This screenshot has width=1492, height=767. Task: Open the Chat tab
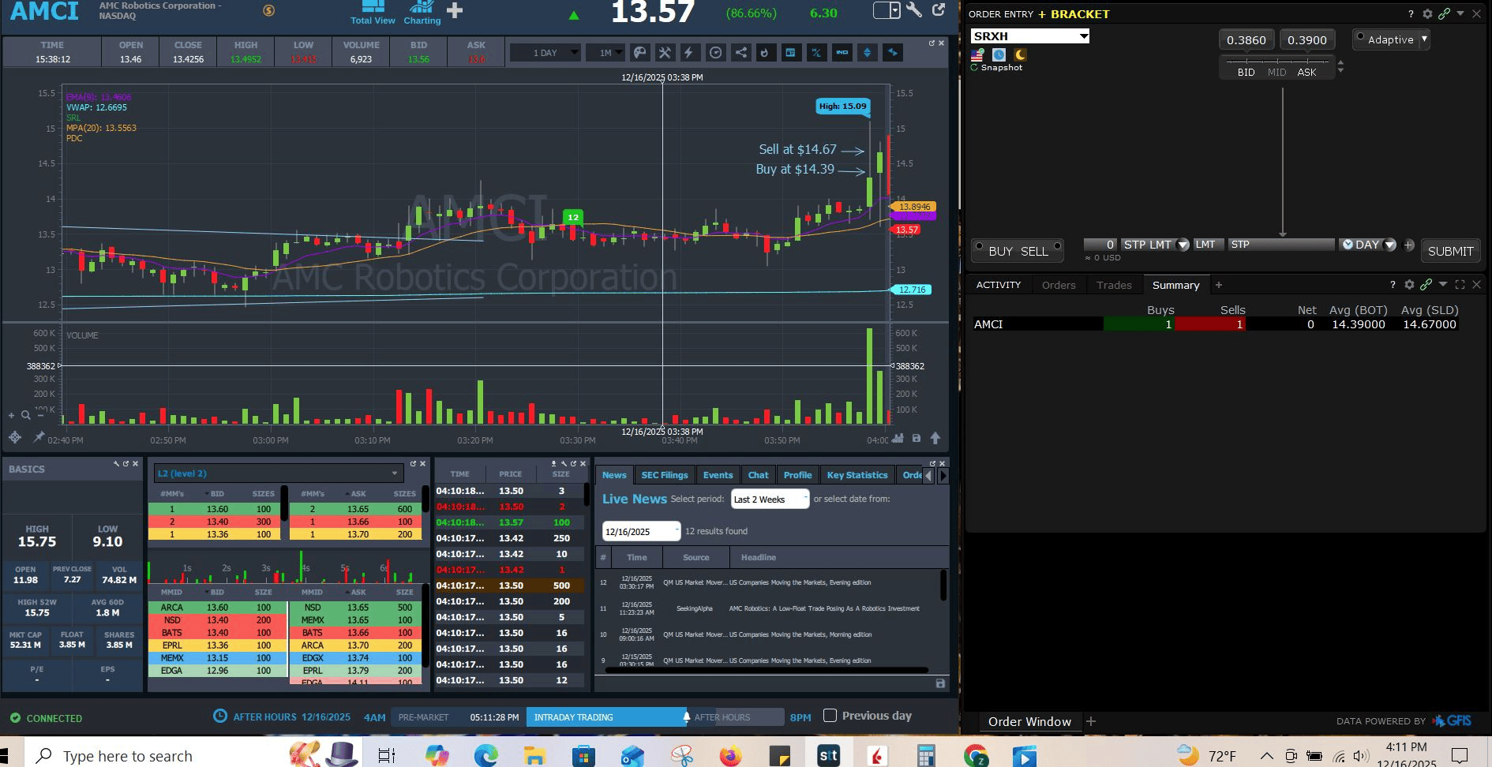758,475
